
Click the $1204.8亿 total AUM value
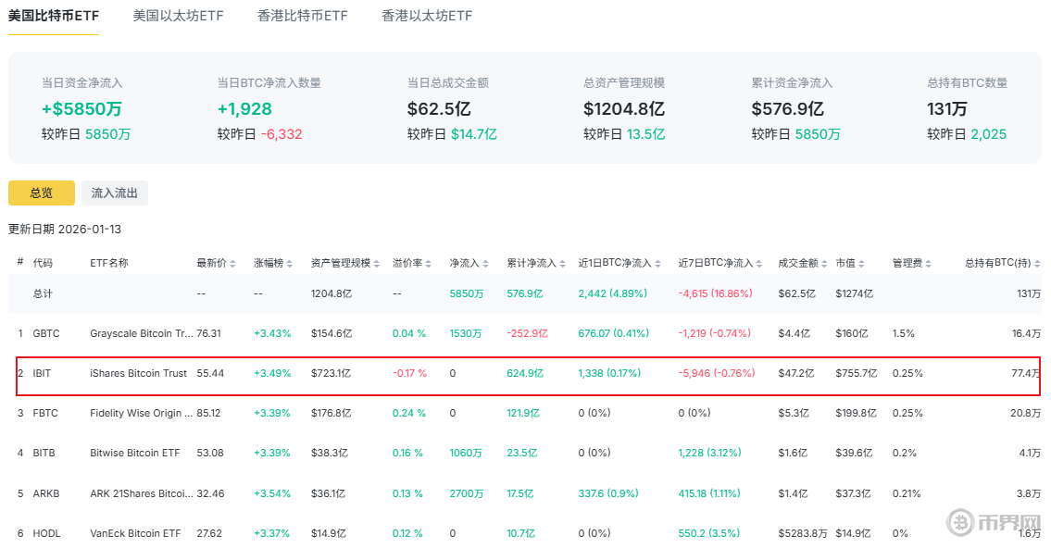coord(623,108)
